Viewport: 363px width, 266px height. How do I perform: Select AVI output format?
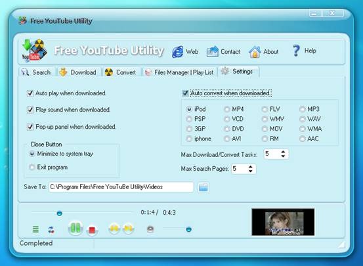[226, 139]
